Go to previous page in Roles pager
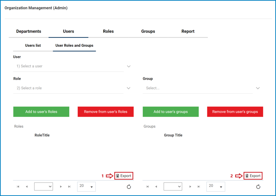Viewport: 276px width, 196px height. point(27,187)
